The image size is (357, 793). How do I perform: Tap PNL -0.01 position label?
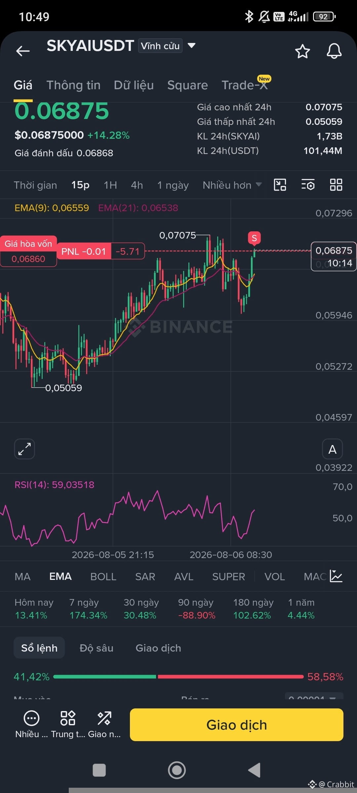[x=84, y=251]
